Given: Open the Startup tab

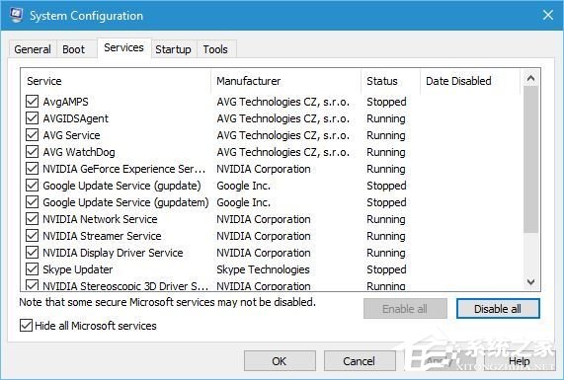Looking at the screenshot, I should pyautogui.click(x=173, y=49).
